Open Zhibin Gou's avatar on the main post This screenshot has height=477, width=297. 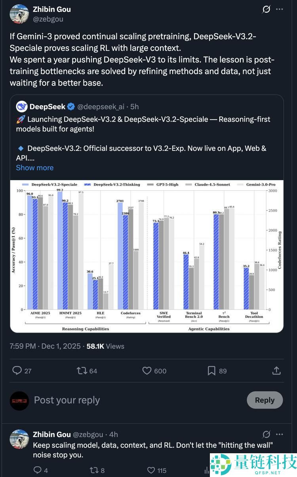point(19,14)
